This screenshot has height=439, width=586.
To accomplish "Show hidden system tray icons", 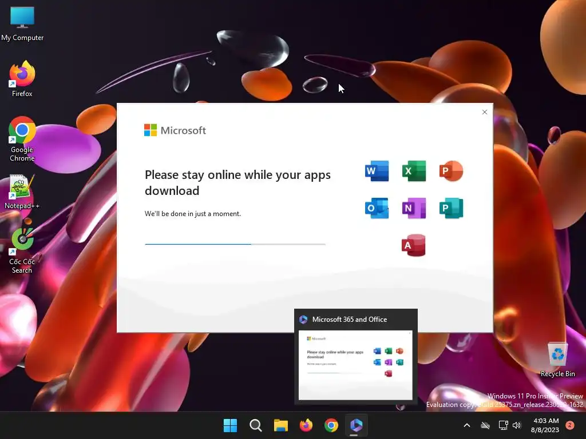I will pos(467,425).
